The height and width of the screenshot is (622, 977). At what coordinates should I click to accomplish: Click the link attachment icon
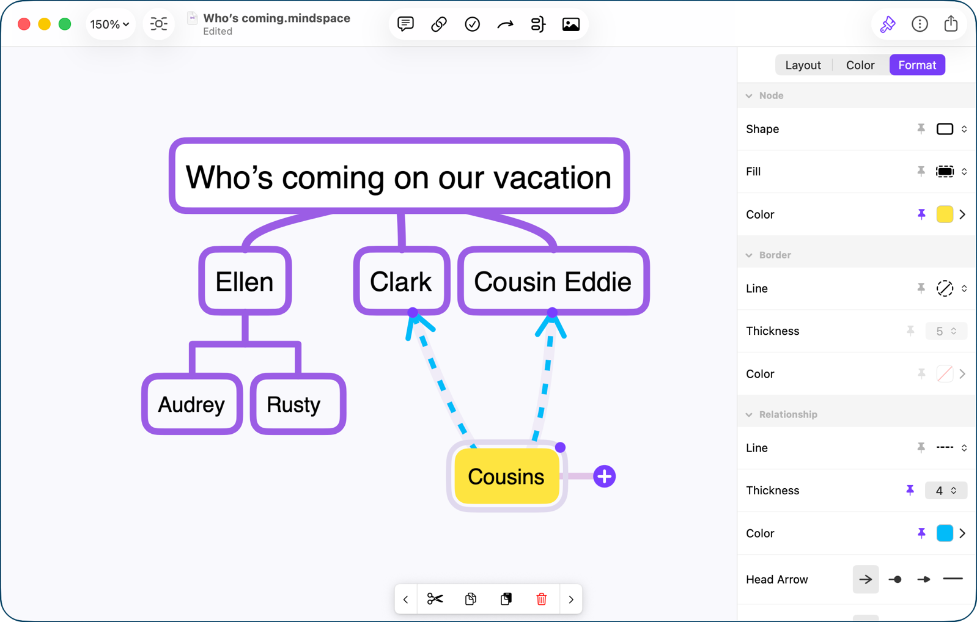point(439,24)
